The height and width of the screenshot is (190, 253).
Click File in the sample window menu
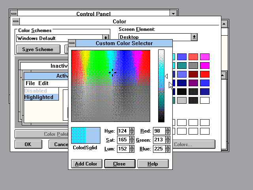pyautogui.click(x=30, y=83)
